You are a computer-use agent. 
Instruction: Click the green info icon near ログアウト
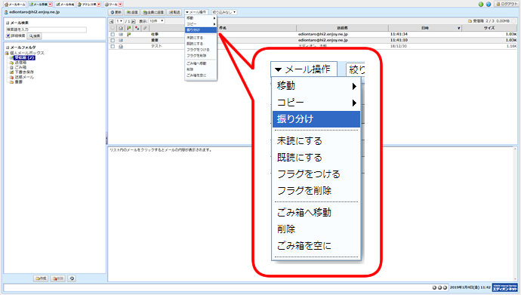[481, 5]
